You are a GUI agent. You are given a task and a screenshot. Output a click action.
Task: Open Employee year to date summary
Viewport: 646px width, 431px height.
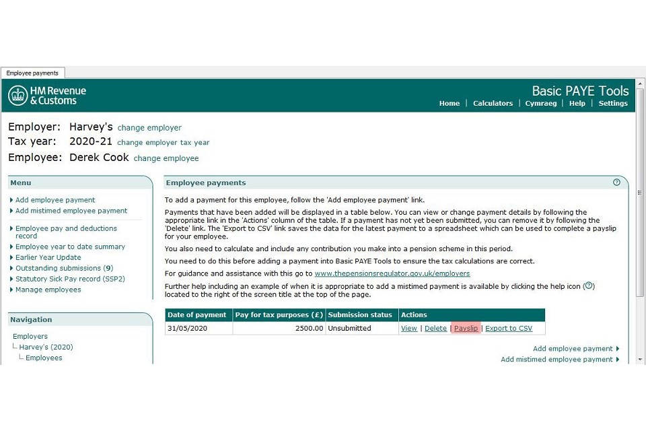(x=71, y=246)
